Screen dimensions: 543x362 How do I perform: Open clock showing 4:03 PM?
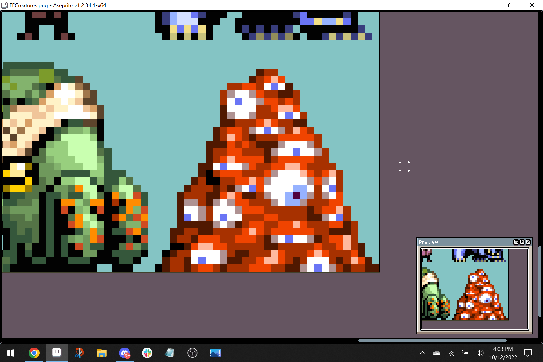pyautogui.click(x=503, y=353)
